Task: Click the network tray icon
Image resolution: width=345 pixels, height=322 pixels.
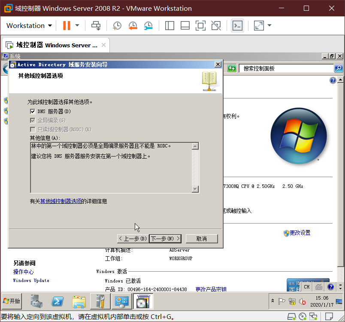Action: [292, 301]
